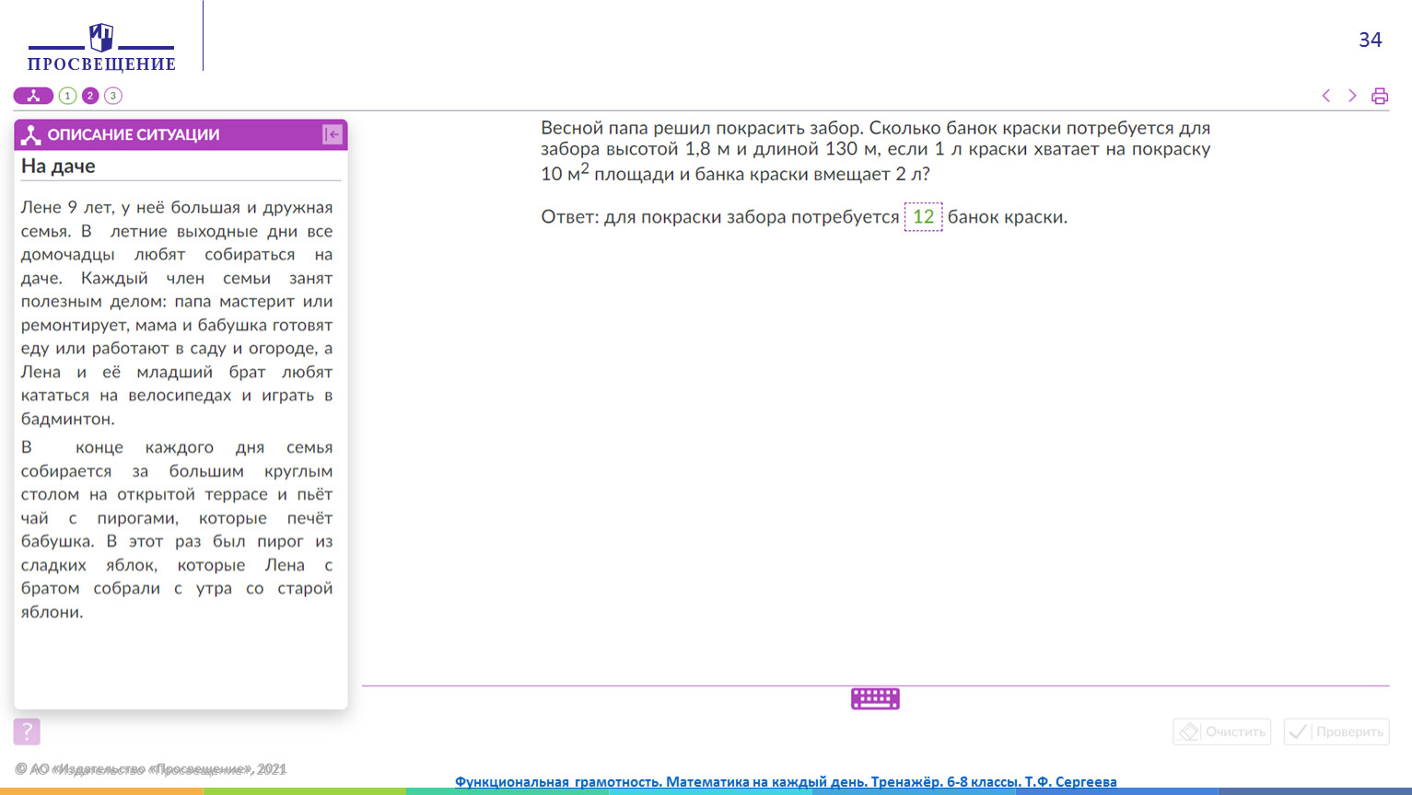Select task step 2 circle
The image size is (1412, 795).
[x=90, y=96]
